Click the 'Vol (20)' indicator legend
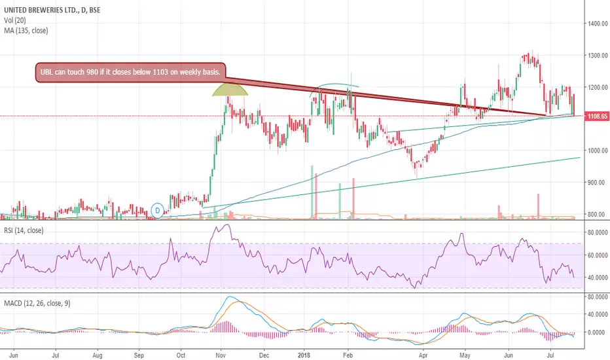 point(15,20)
